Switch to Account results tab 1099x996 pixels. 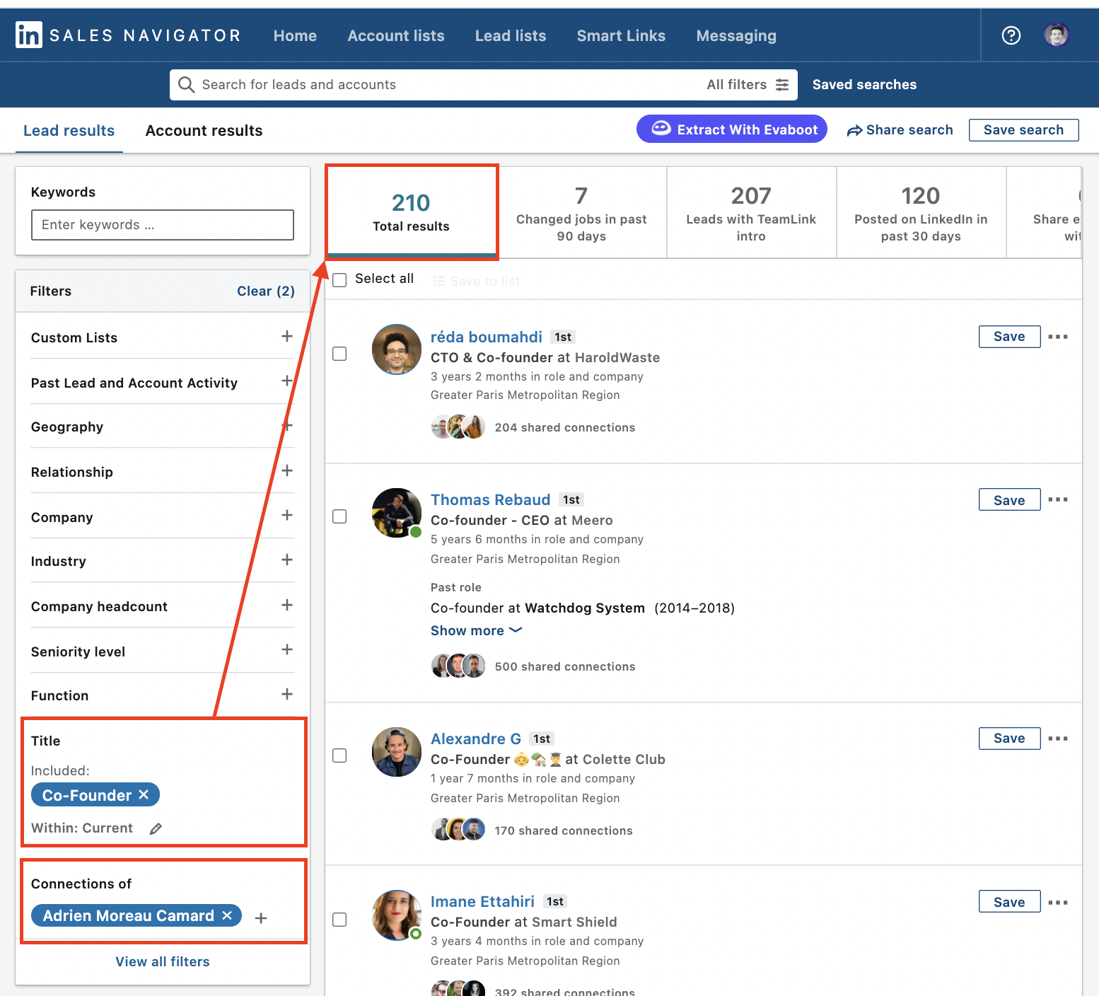[204, 130]
